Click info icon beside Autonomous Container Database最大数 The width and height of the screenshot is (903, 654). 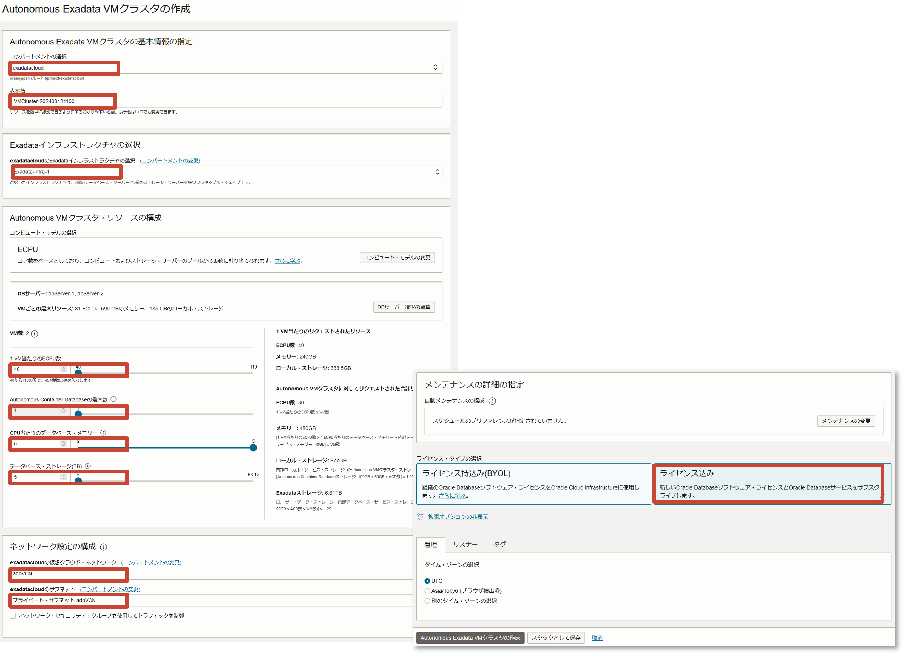click(113, 399)
